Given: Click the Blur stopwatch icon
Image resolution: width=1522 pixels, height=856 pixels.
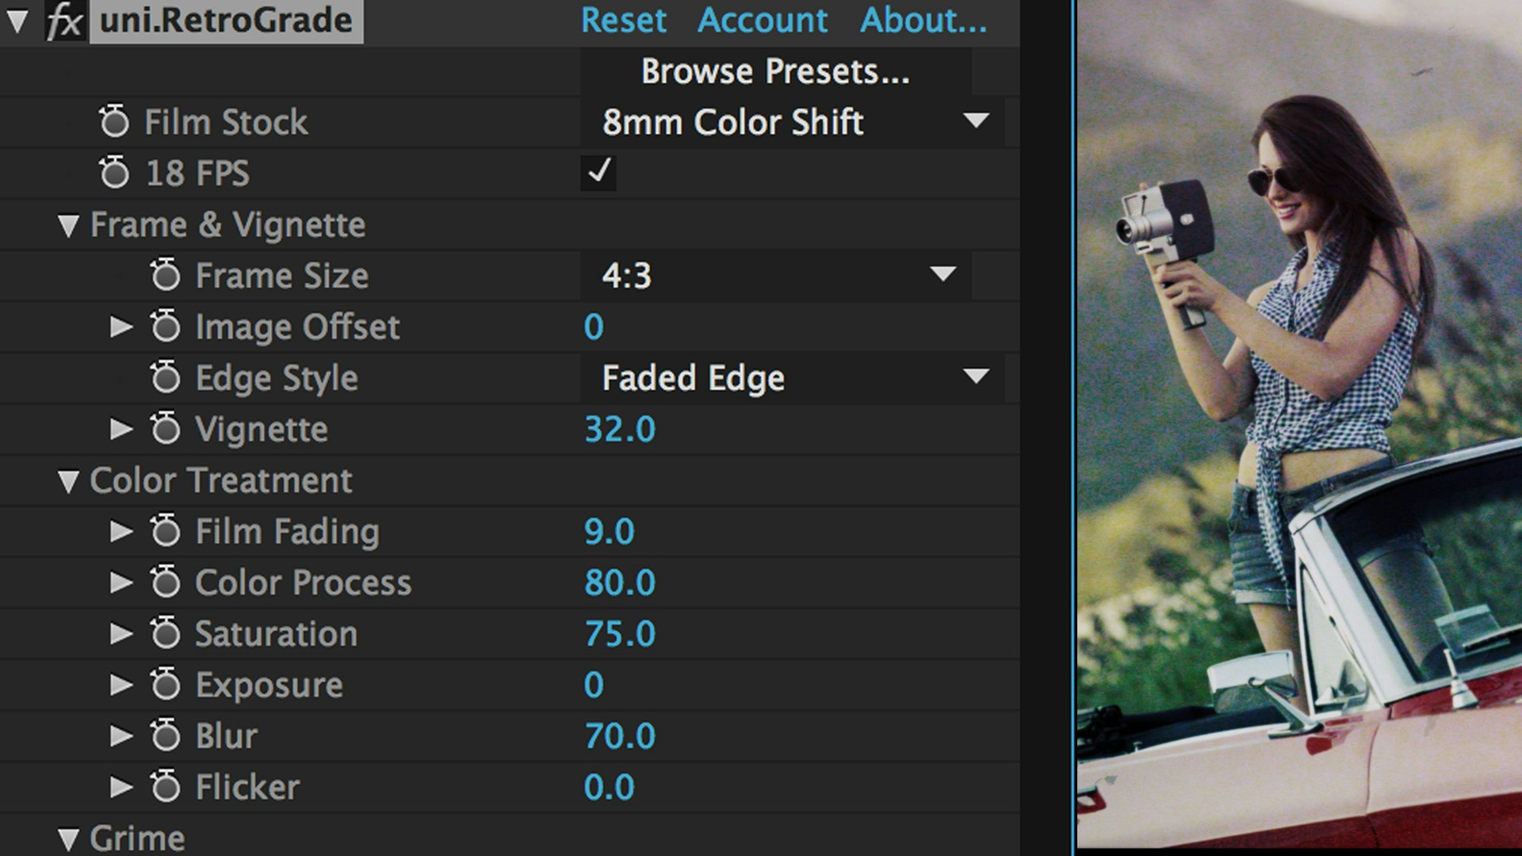Looking at the screenshot, I should point(166,736).
